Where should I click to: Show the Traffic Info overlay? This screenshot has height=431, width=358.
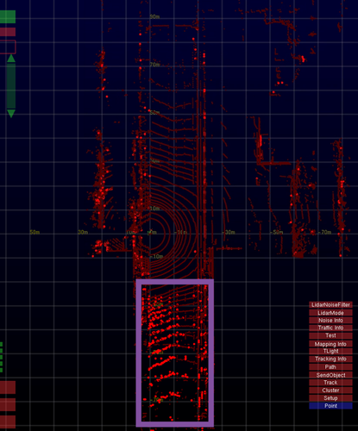[x=330, y=328]
